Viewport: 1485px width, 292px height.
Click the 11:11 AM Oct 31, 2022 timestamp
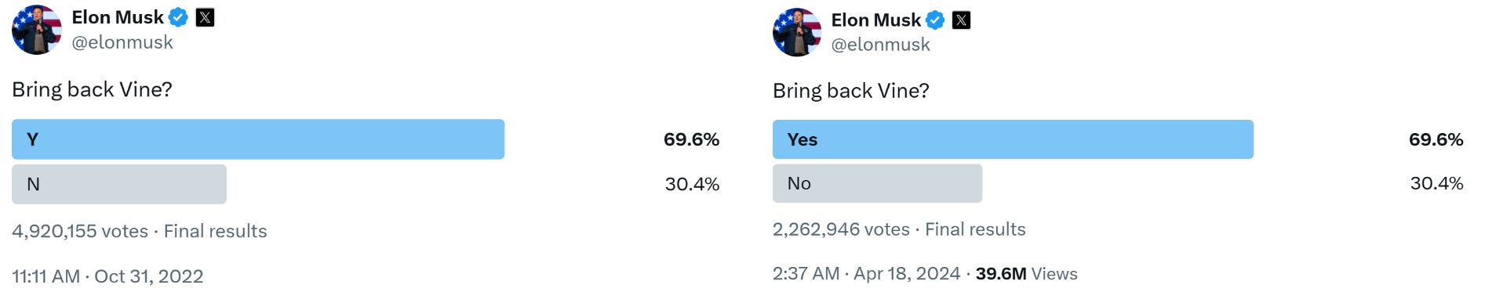[x=107, y=276]
